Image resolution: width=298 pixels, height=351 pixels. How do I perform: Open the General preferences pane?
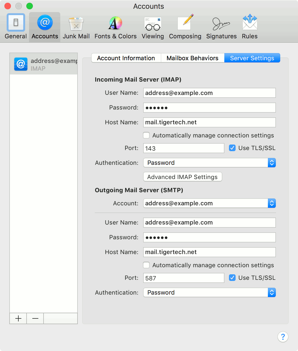click(x=15, y=26)
